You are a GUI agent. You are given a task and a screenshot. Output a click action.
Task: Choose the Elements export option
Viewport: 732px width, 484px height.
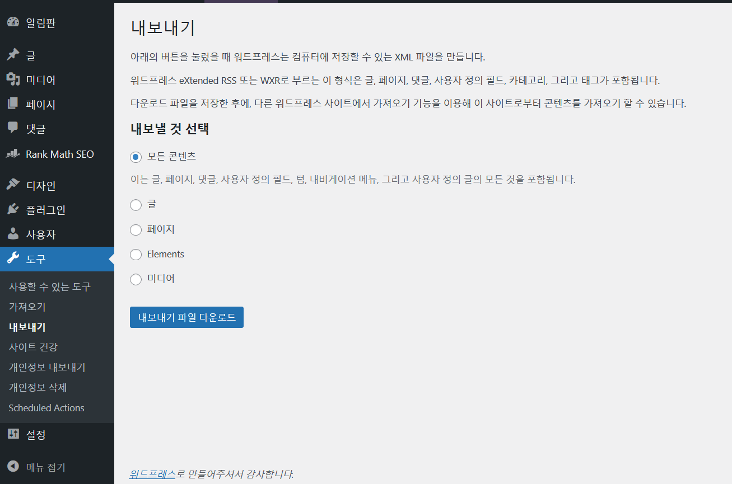point(136,254)
